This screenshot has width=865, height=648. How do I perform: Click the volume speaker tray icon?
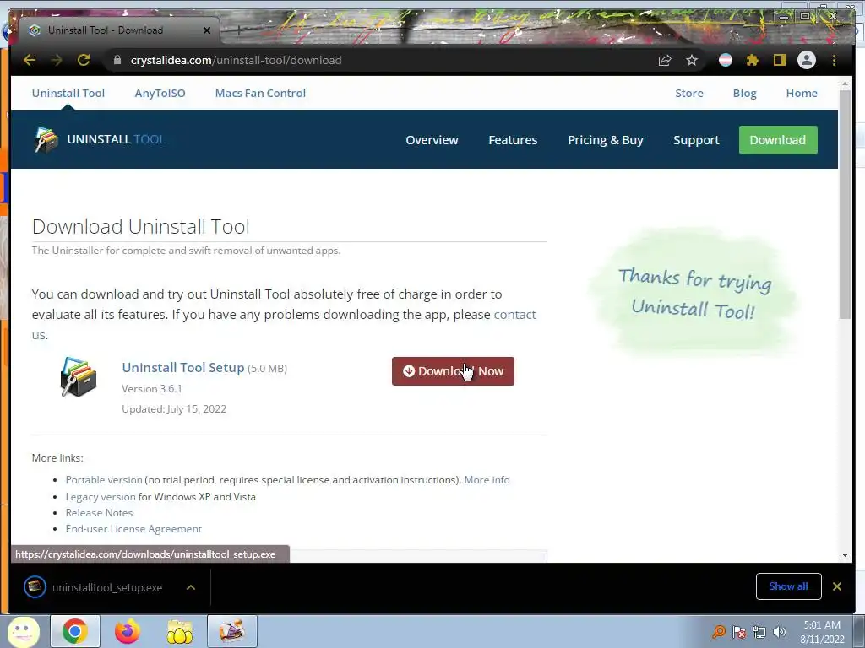(x=780, y=632)
